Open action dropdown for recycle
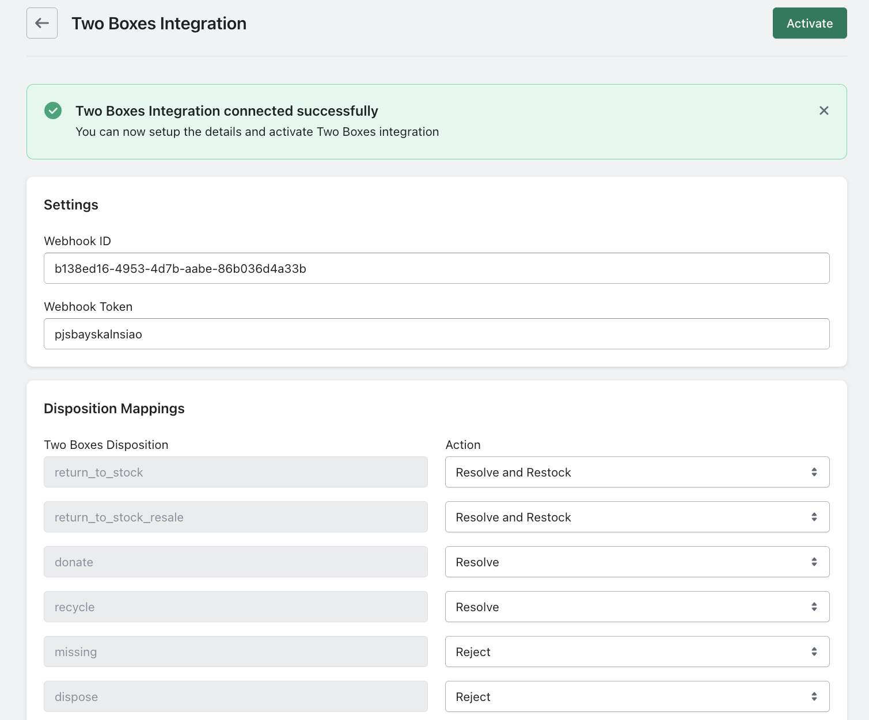The height and width of the screenshot is (720, 869). 637,607
